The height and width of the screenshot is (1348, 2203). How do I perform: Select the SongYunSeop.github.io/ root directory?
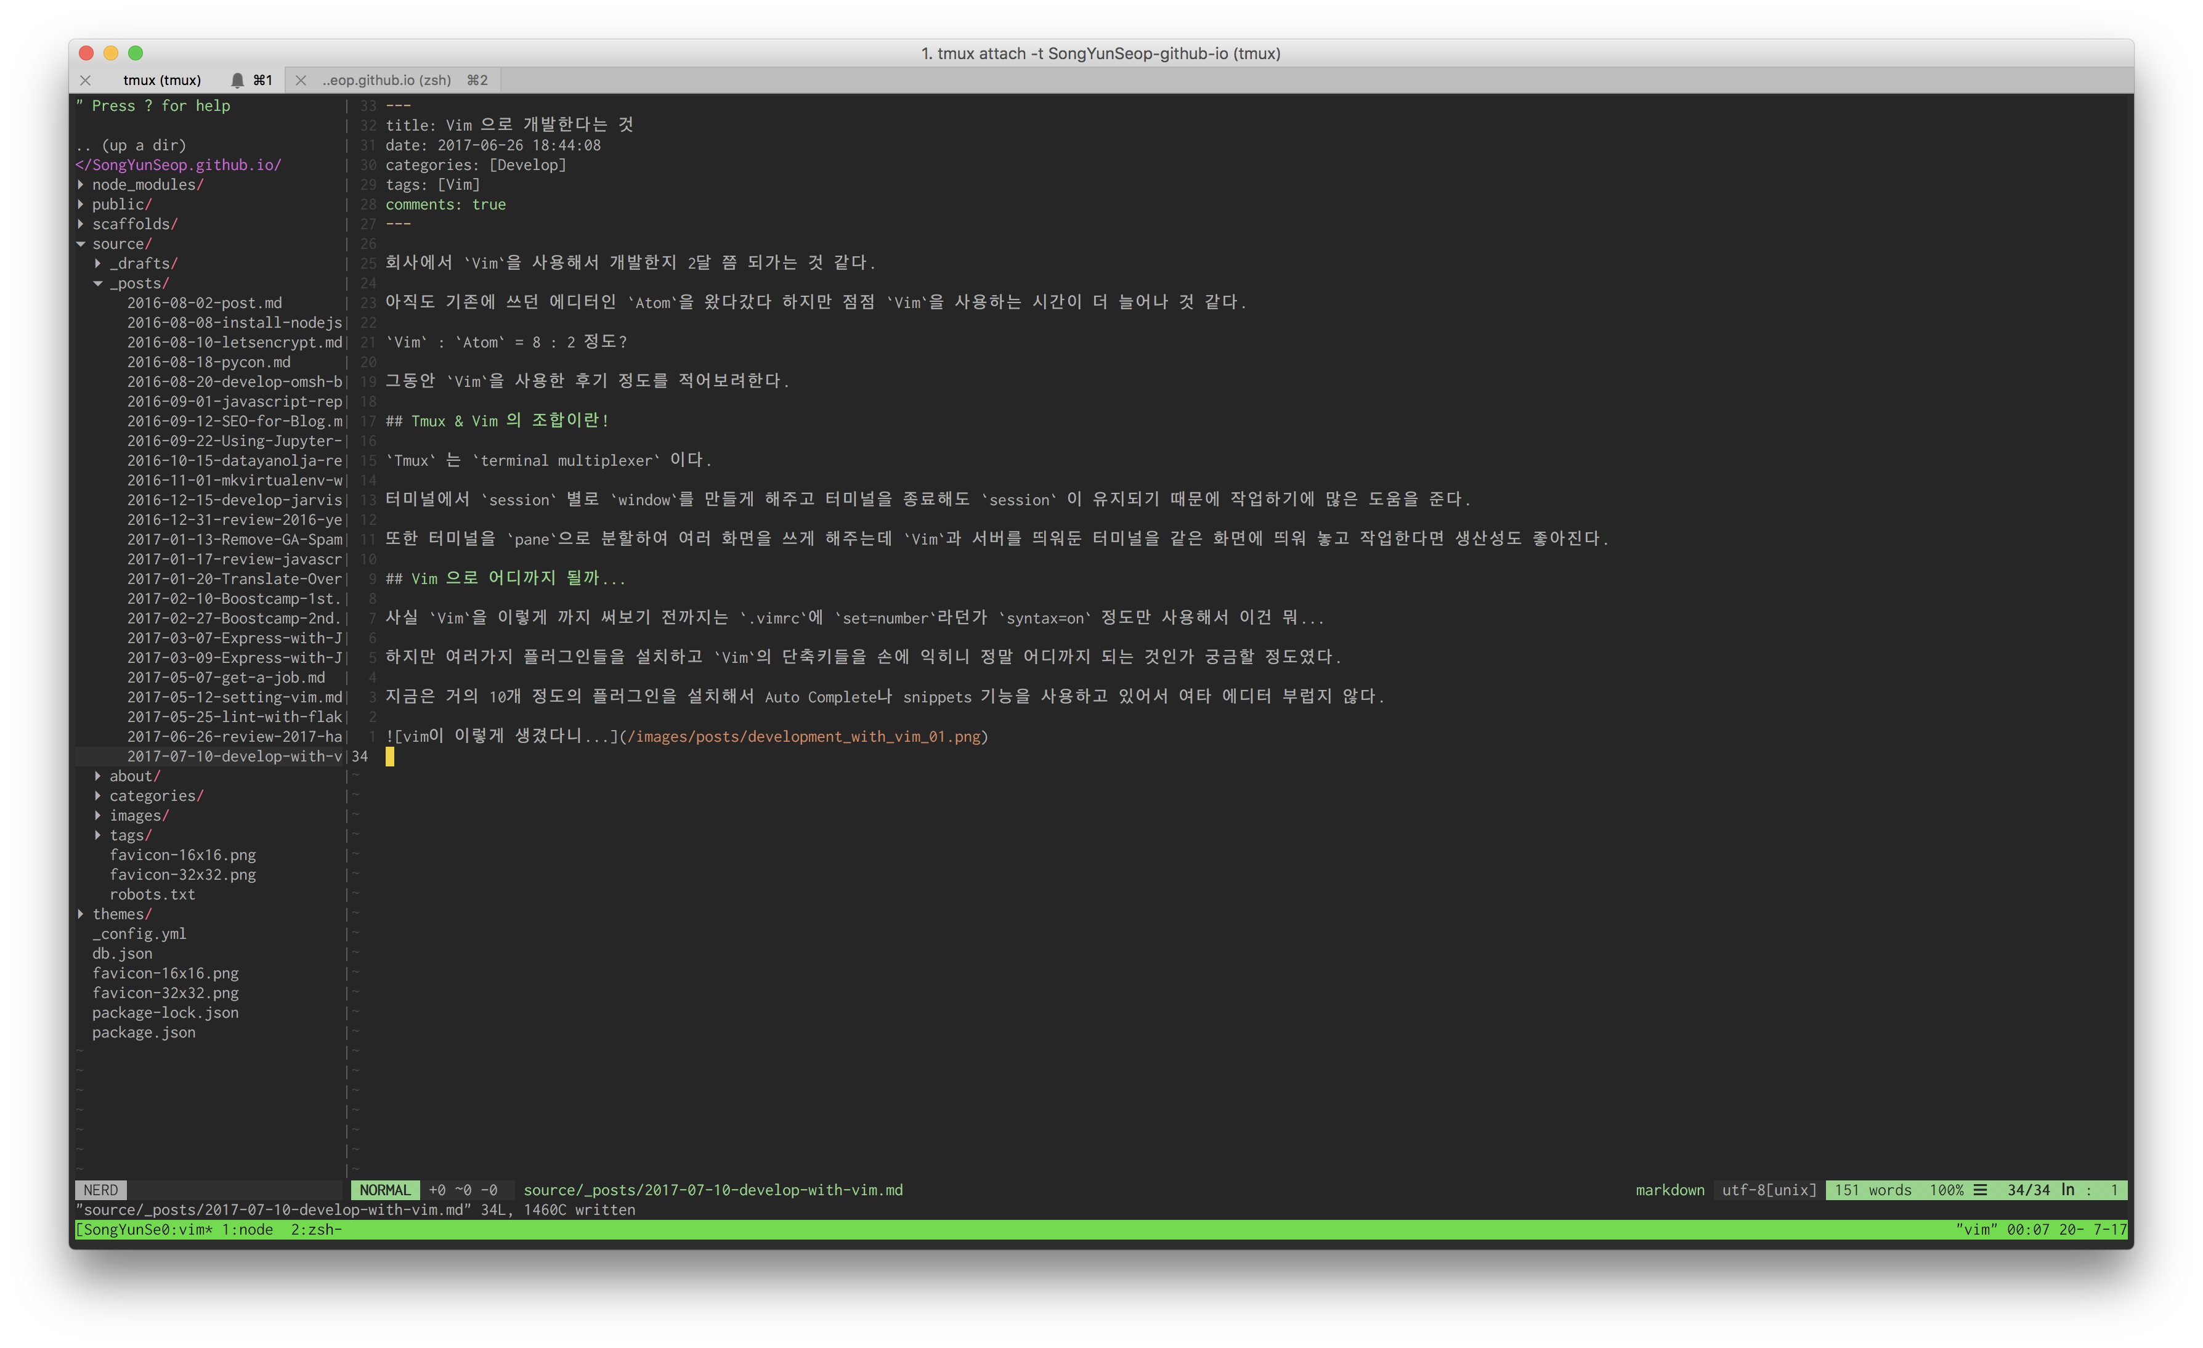[178, 164]
